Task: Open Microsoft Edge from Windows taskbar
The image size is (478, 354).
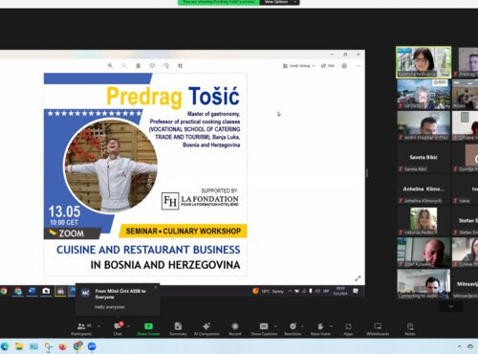Action: (5, 346)
